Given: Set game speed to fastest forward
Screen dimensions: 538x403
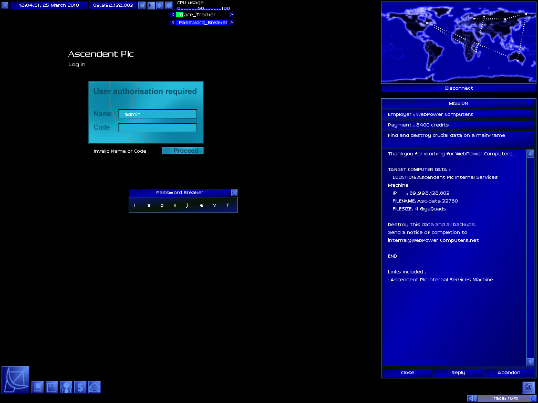Looking at the screenshot, I should 169,5.
